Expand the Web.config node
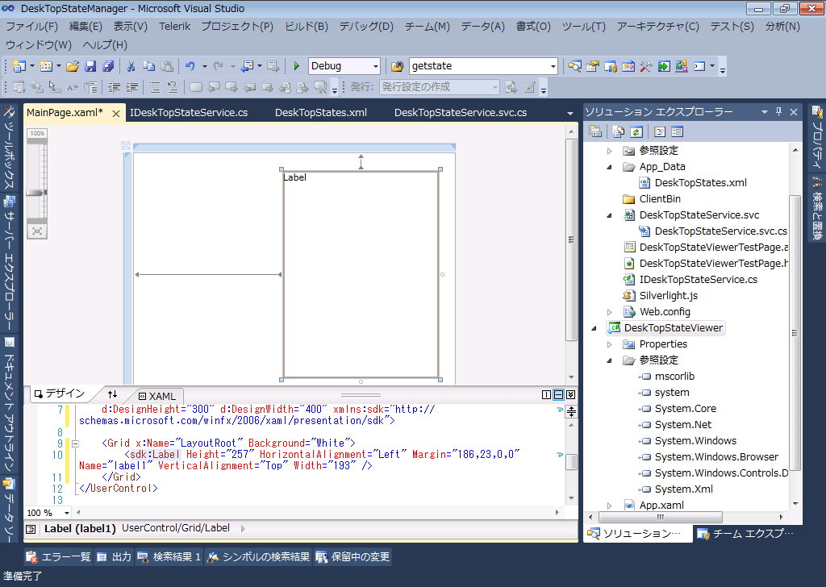 pyautogui.click(x=610, y=312)
